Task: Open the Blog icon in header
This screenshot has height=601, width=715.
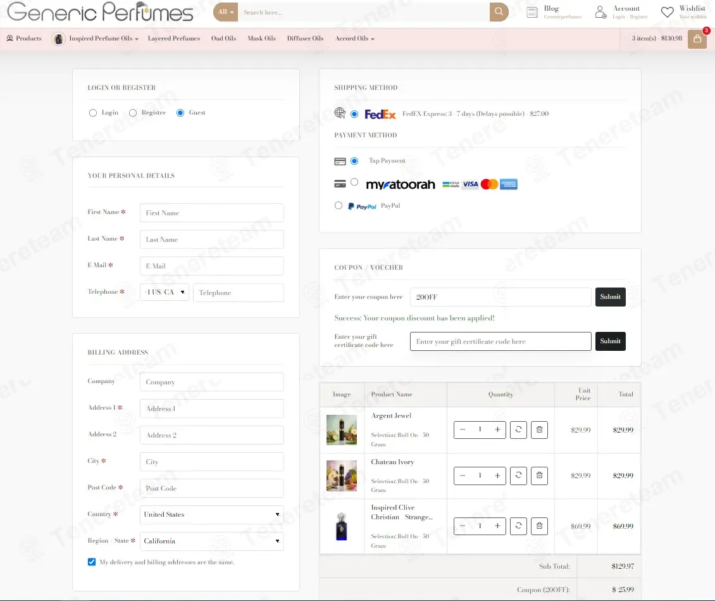Action: (532, 12)
